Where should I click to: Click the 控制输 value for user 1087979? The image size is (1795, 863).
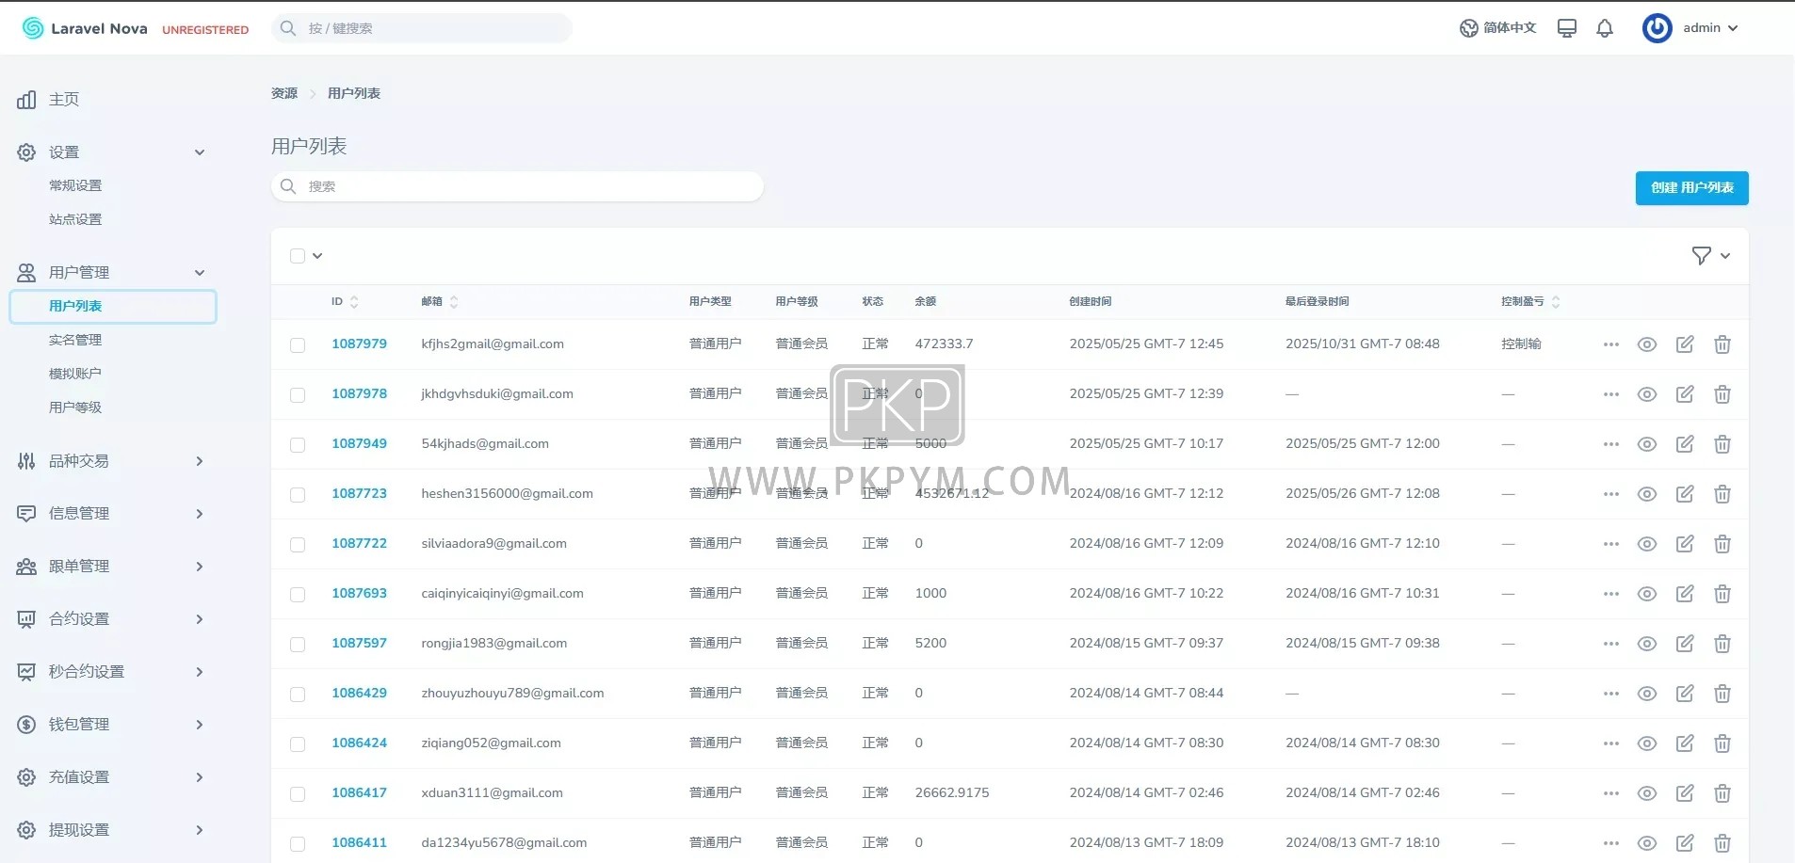pyautogui.click(x=1521, y=344)
